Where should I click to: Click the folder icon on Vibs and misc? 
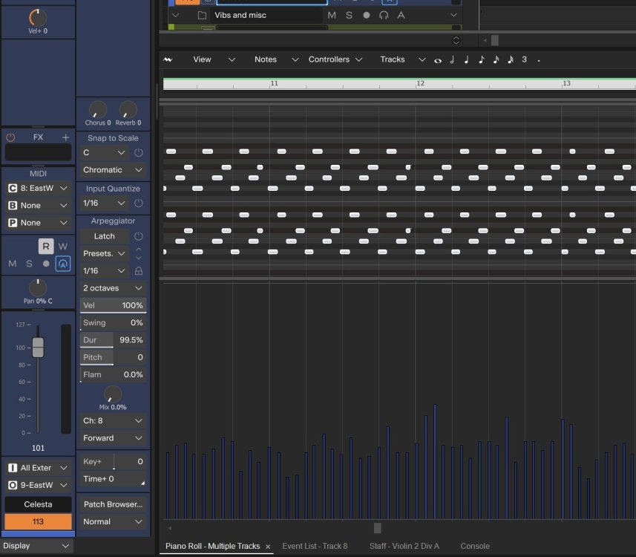click(x=202, y=16)
